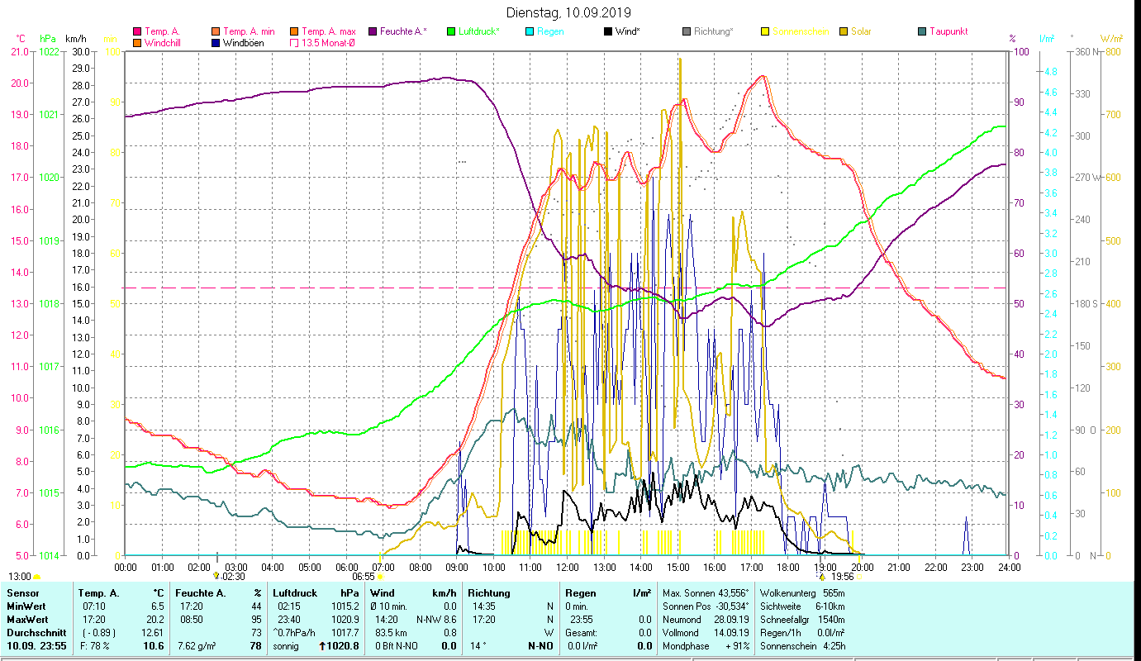Screen dimensions: 1141x661
Task: Click the '12:00' time axis label
Action: [x=567, y=568]
